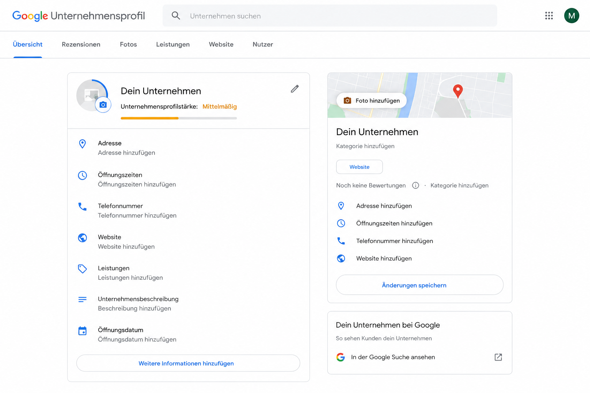
Task: Click the camera badge on profile photo
Action: 103,105
